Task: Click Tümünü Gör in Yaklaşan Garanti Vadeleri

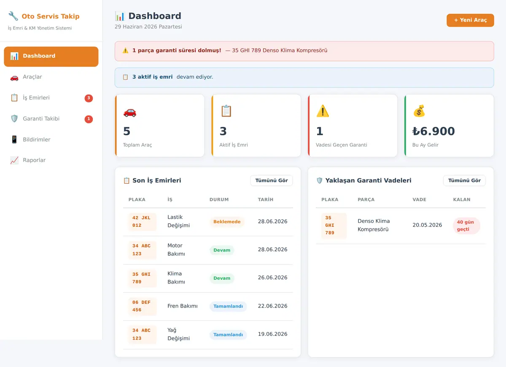Action: 464,180
